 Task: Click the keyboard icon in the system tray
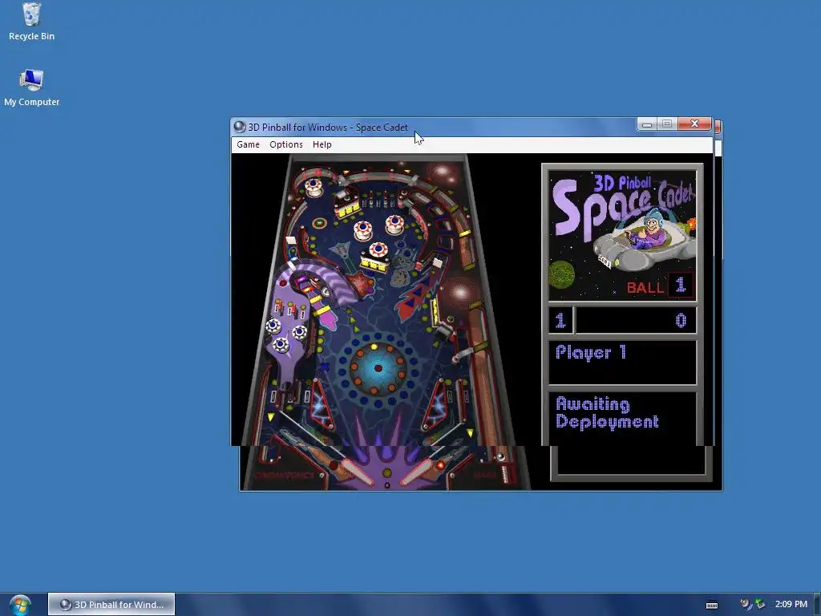(x=712, y=605)
